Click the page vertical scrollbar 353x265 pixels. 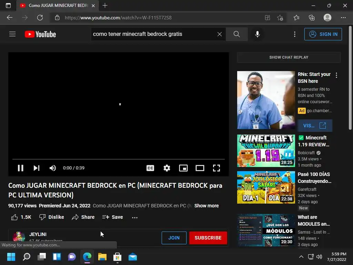[350, 78]
